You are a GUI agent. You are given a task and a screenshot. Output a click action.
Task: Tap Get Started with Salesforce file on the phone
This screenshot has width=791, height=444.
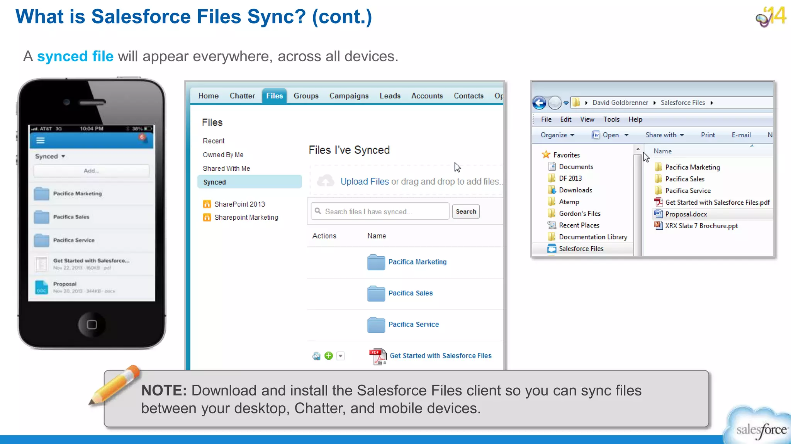pyautogui.click(x=92, y=264)
